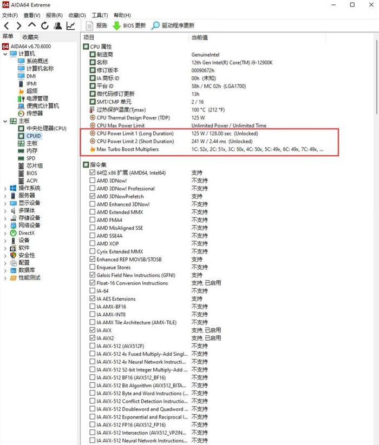Toggle the Enhanced REP MOVSB/STOSB checkbox
This screenshot has height=445, width=379.
(x=93, y=259)
